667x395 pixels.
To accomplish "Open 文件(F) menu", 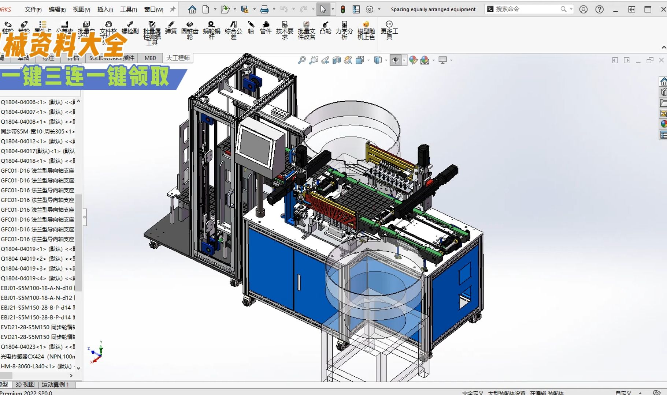I will [x=33, y=10].
